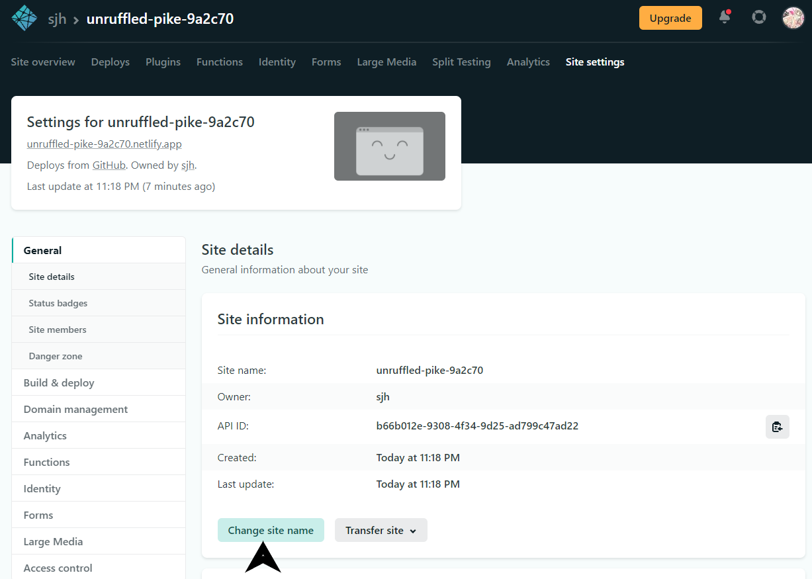
Task: Click the Change site name button
Action: pos(271,530)
